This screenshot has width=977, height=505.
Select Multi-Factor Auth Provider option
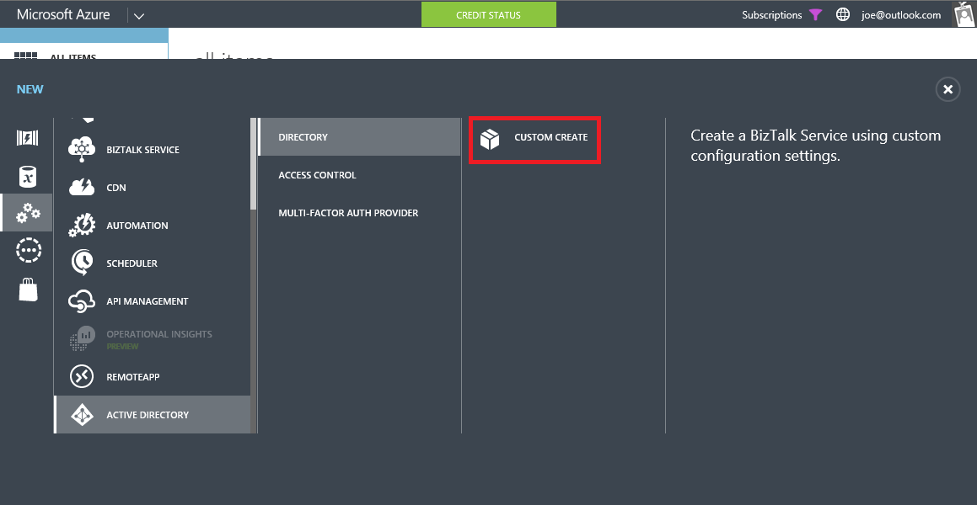348,213
